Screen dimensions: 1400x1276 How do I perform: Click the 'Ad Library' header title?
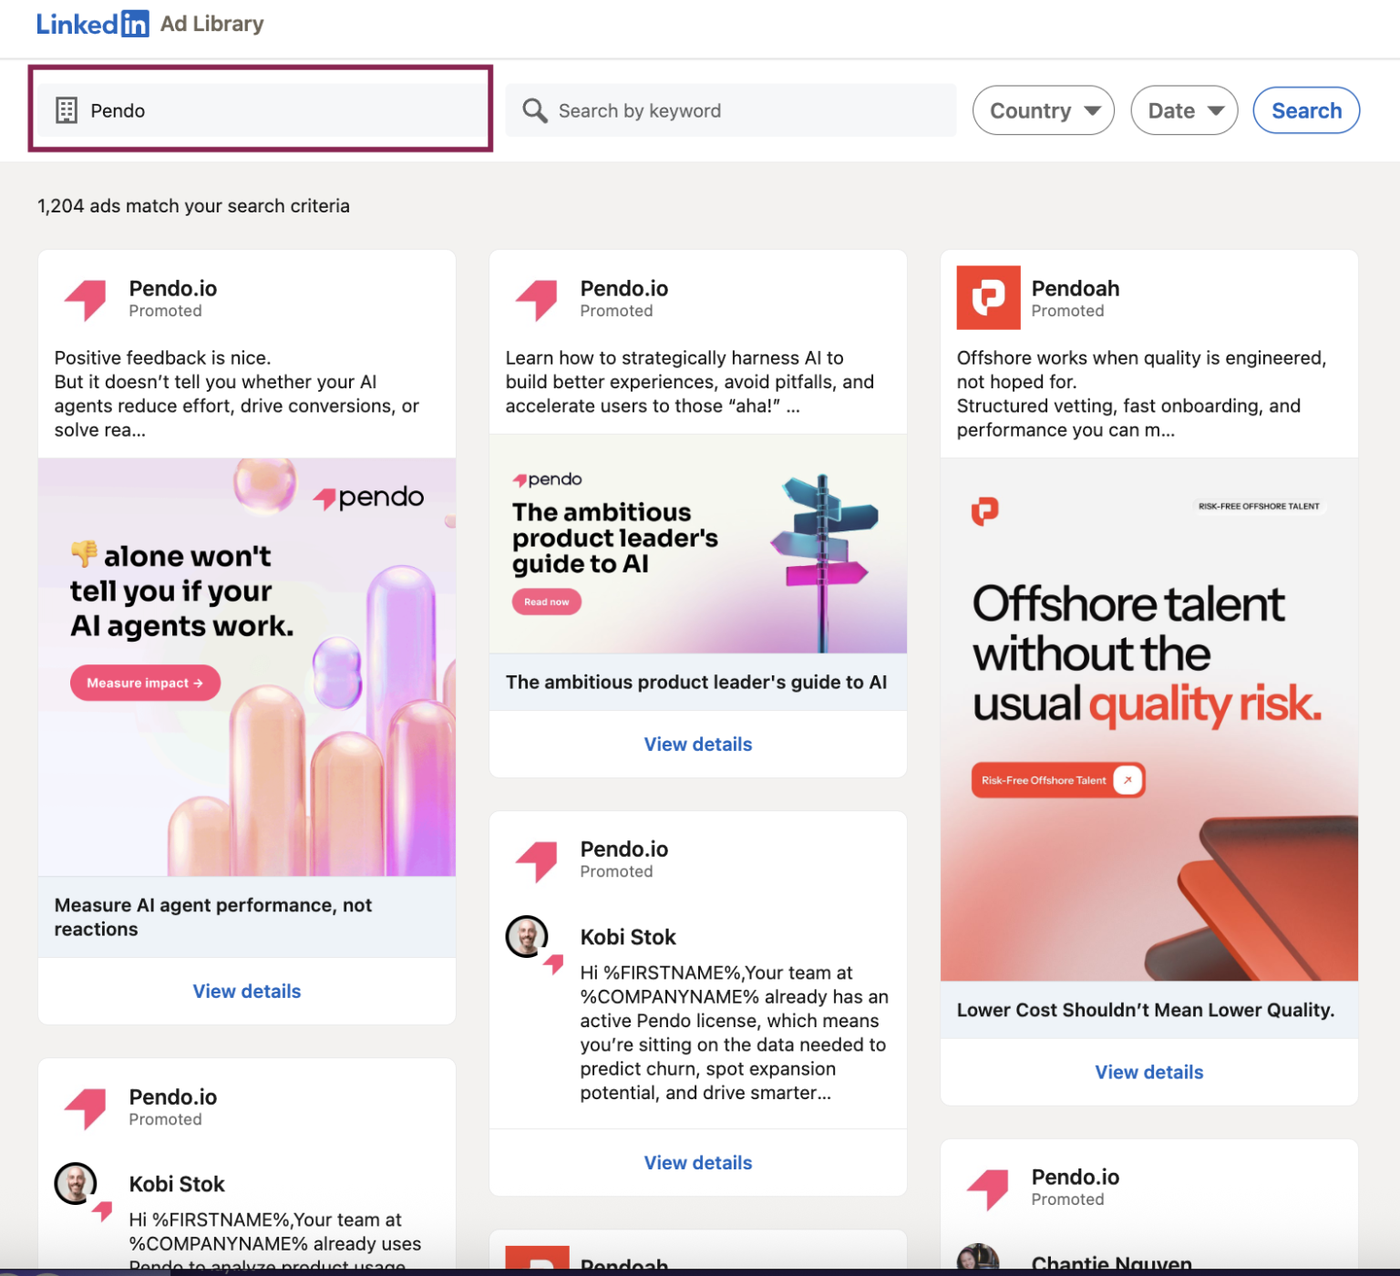(x=212, y=24)
